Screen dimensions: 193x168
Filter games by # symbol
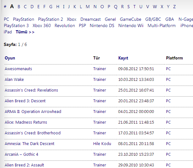point(5,7)
